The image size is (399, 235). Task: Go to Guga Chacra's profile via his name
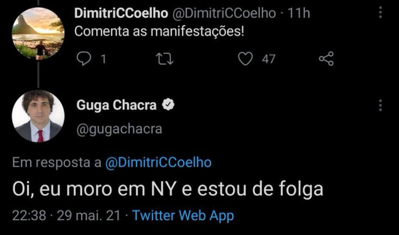tap(117, 105)
